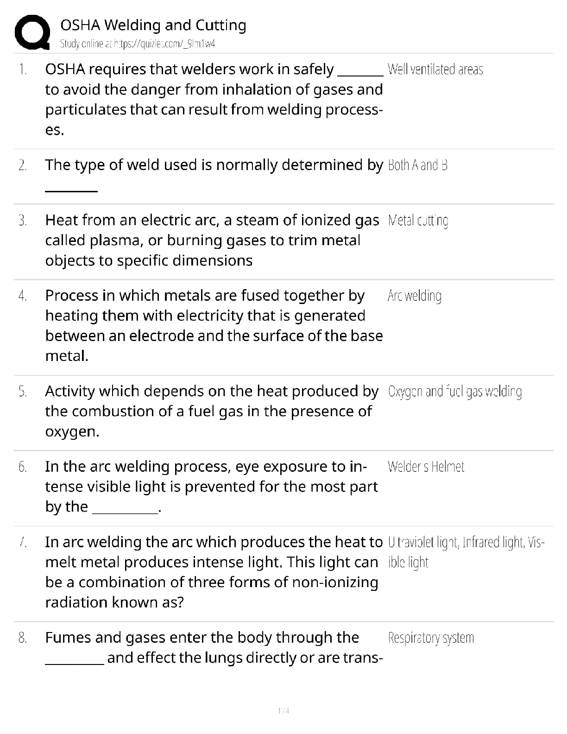Select the Ultraviolet light, Infrared light answer
The width and height of the screenshot is (567, 734).
[x=466, y=542]
